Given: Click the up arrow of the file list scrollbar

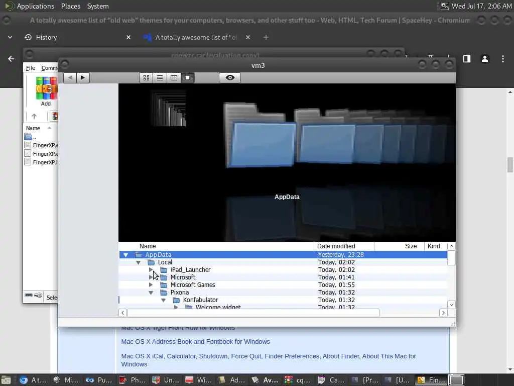Looking at the screenshot, I should pyautogui.click(x=451, y=246).
